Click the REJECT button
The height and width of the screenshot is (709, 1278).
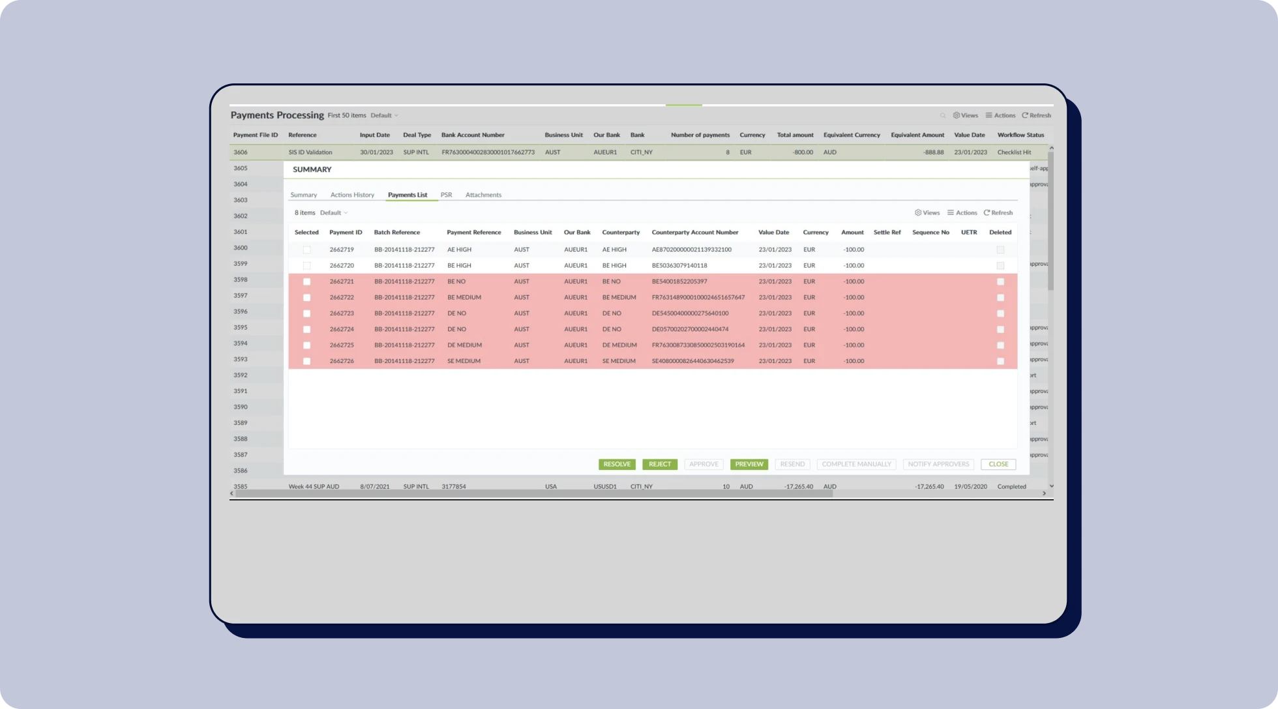pyautogui.click(x=659, y=464)
